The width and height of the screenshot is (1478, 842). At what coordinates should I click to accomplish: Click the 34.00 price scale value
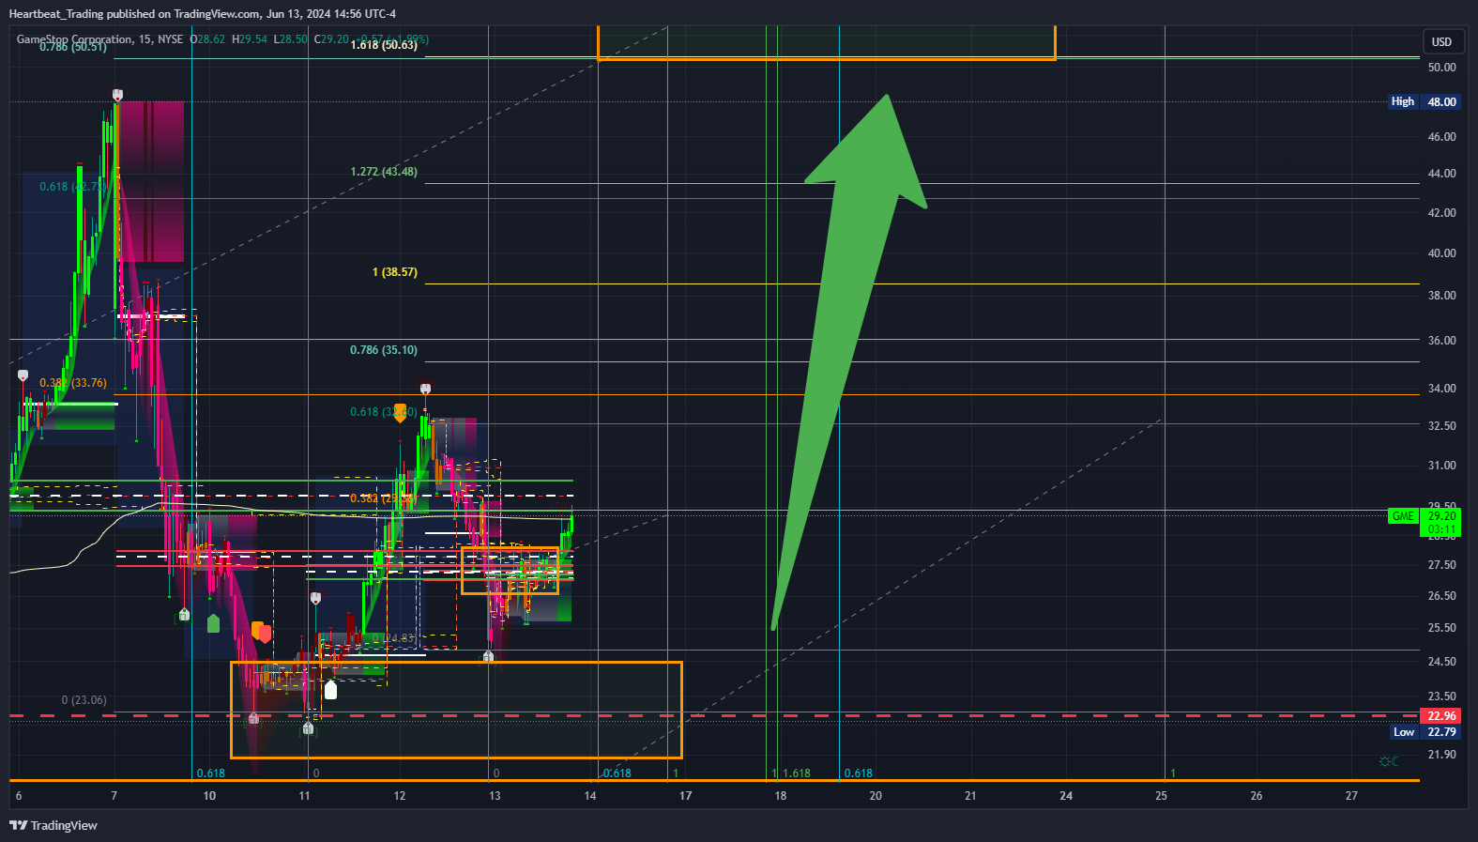pos(1441,389)
